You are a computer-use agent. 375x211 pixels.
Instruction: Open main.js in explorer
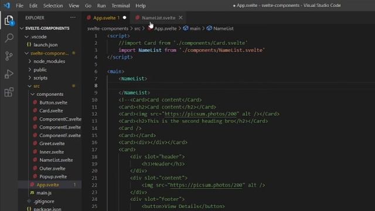pyautogui.click(x=44, y=193)
